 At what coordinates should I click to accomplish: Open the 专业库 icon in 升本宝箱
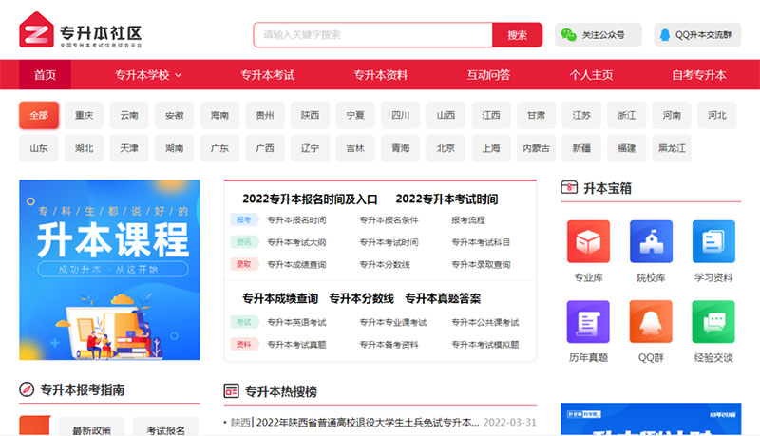(x=589, y=241)
